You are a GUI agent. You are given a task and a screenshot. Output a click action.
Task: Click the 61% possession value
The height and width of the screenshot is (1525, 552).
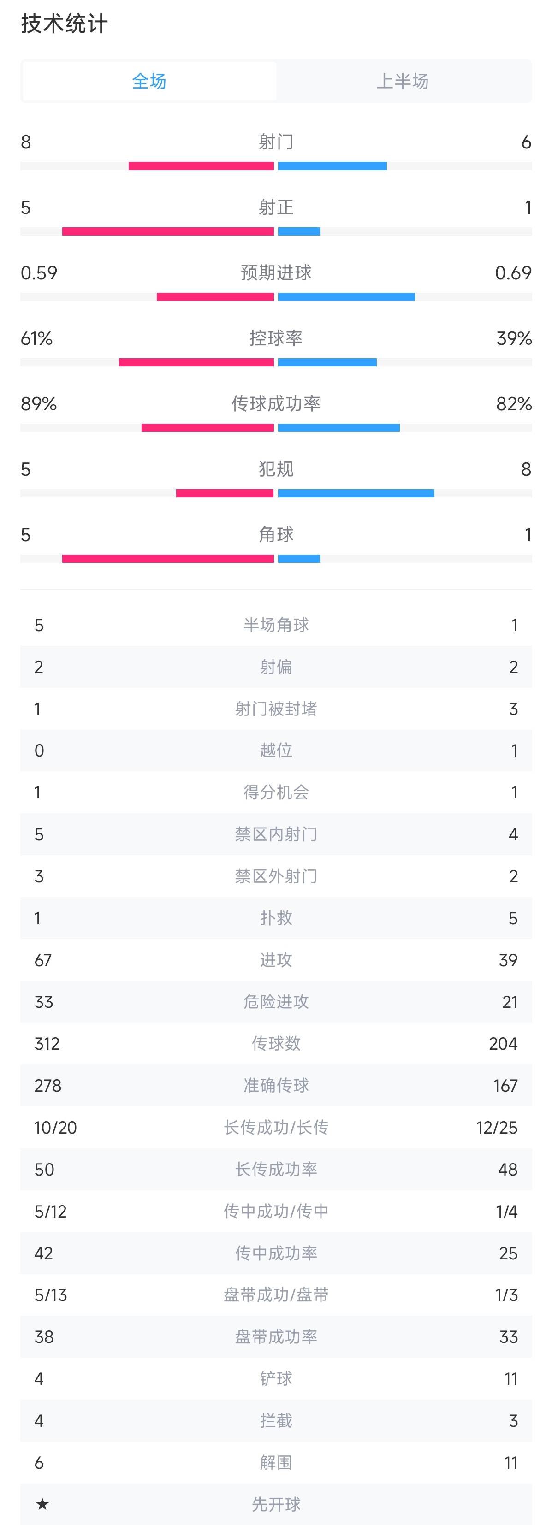pos(37,339)
